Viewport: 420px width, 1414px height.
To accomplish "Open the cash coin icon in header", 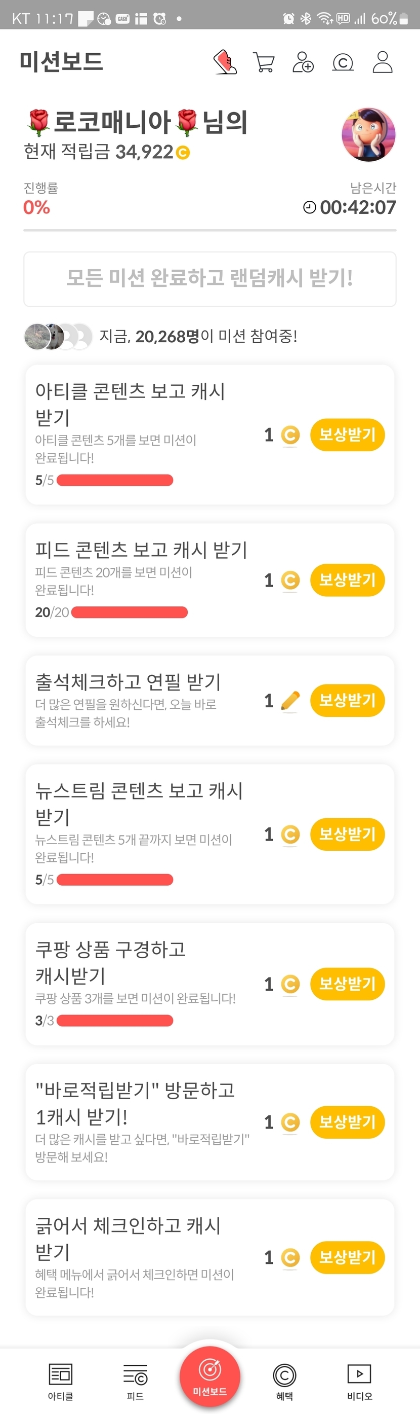I will point(343,62).
